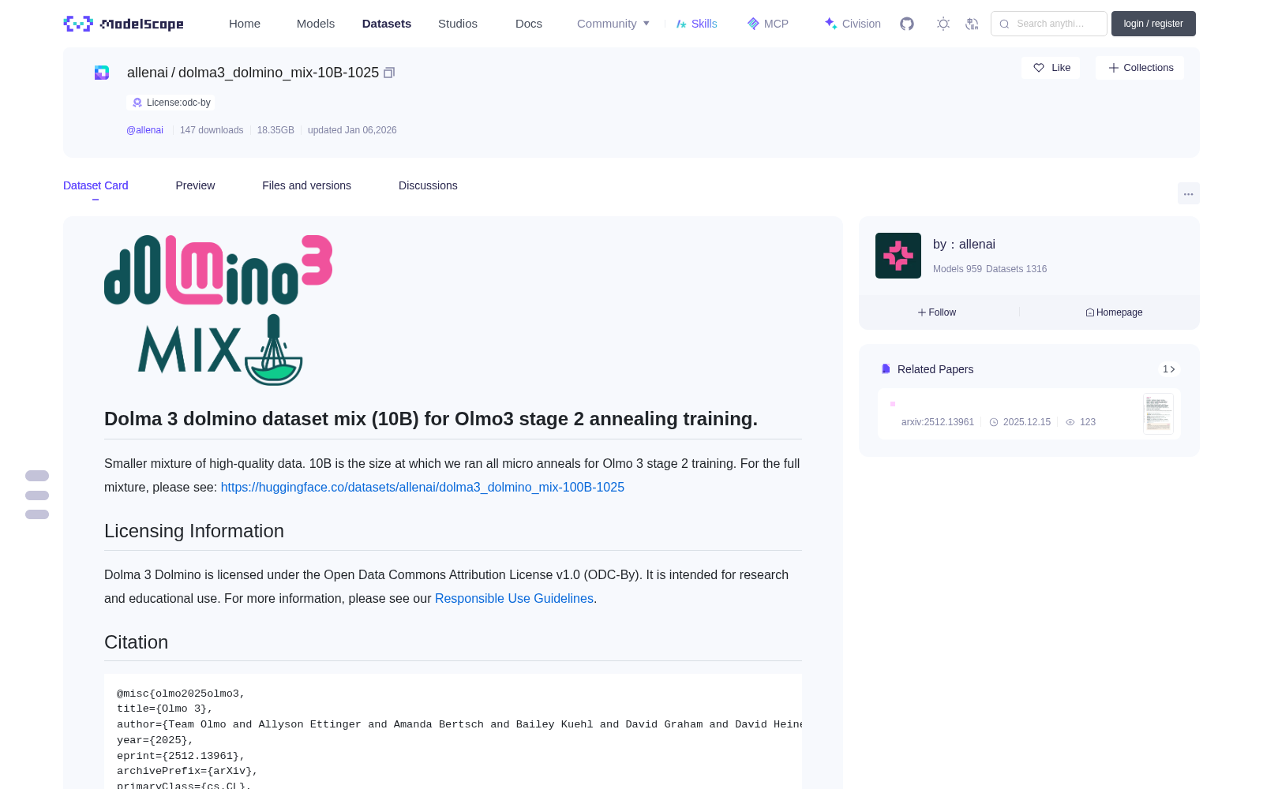Click the allenai organization avatar
1263x789 pixels.
pyautogui.click(x=898, y=256)
